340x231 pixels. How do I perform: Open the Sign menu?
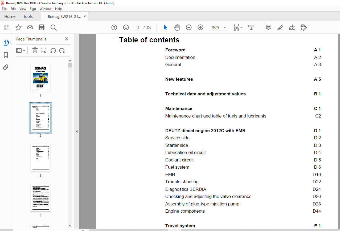click(x=33, y=9)
